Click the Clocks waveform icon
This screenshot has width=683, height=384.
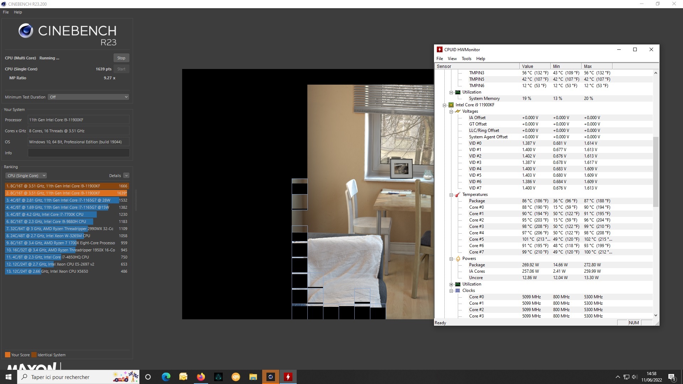click(x=458, y=290)
